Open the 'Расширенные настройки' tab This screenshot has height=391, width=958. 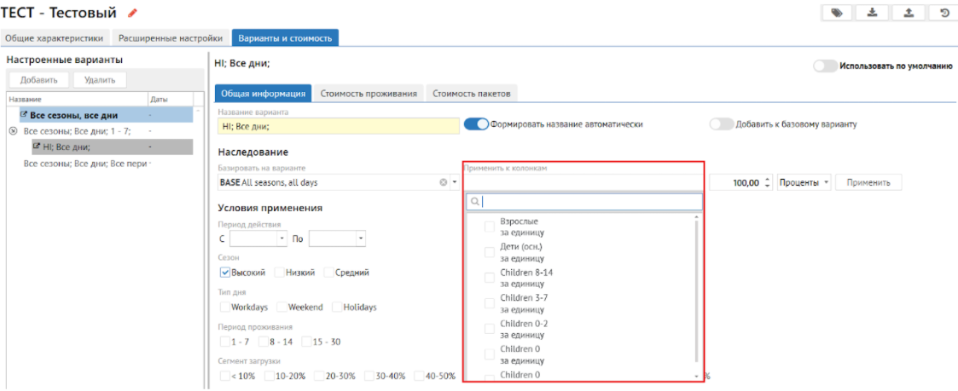tap(171, 38)
